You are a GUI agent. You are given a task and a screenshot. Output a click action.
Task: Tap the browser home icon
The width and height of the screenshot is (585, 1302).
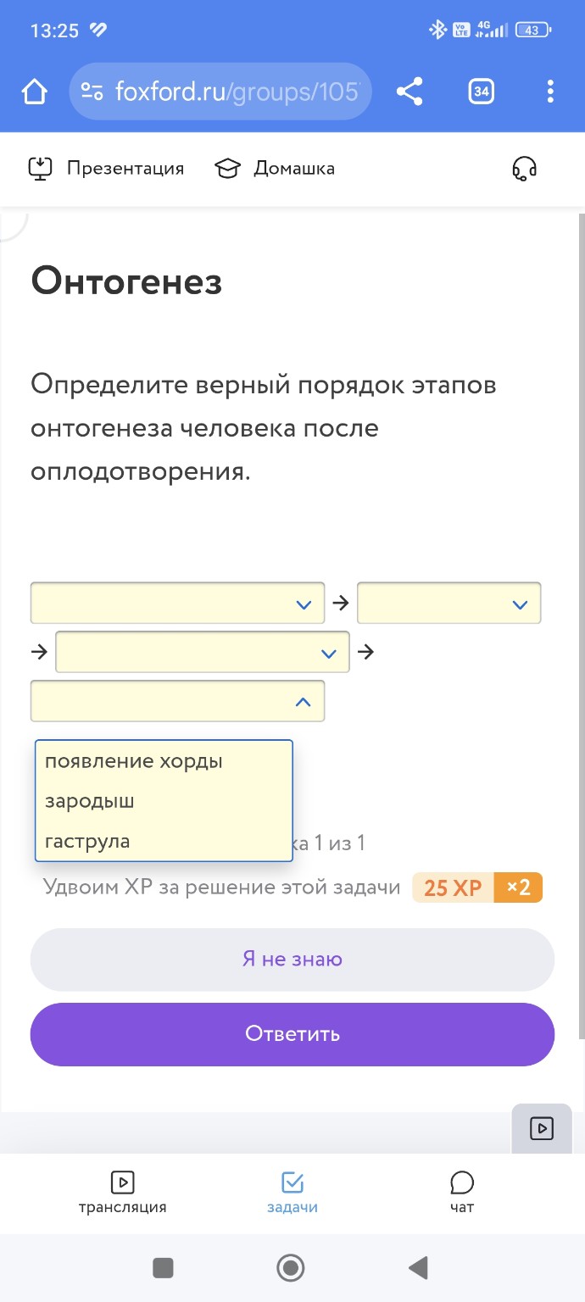(x=32, y=91)
